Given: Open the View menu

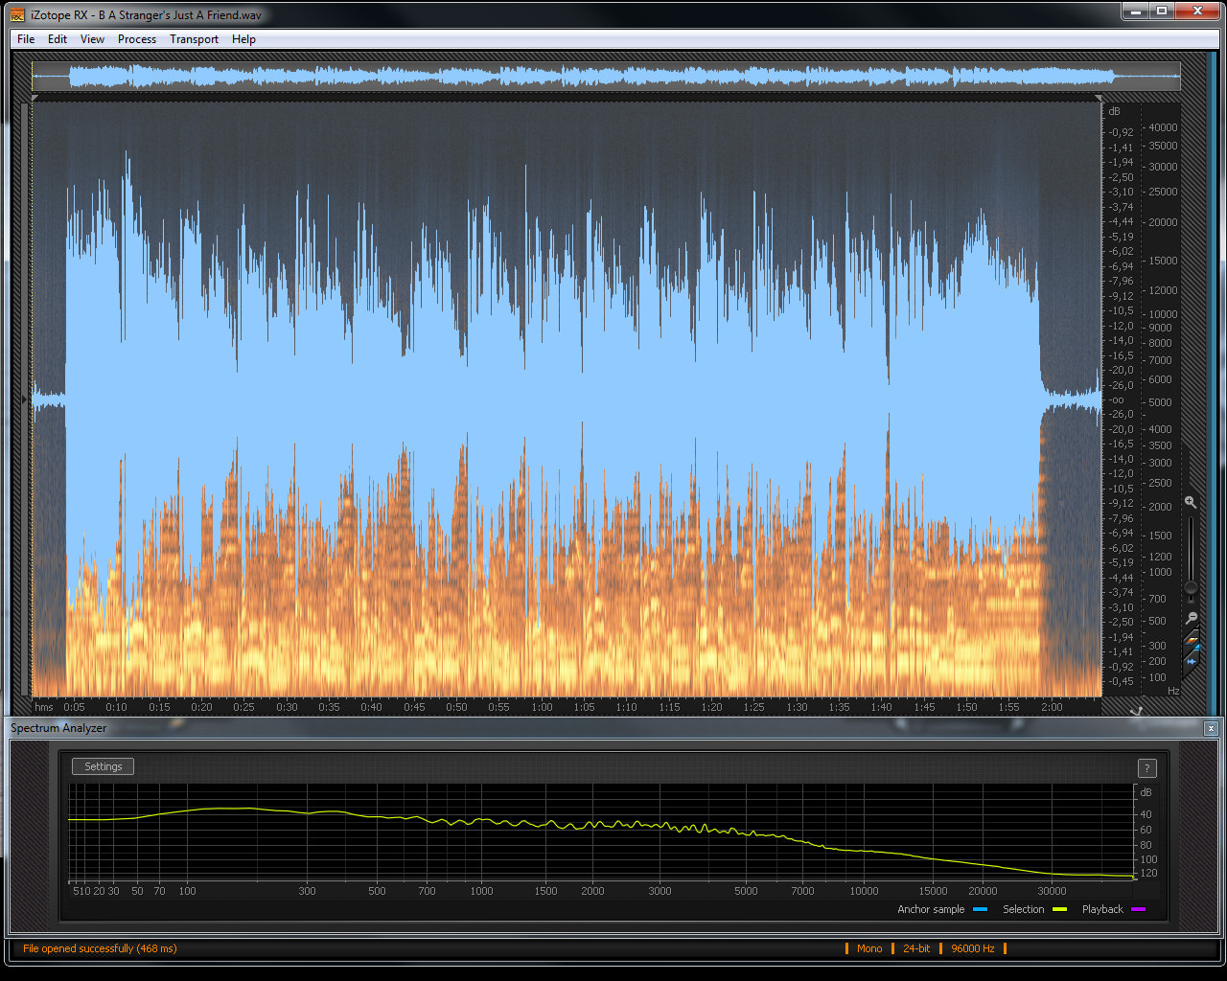Looking at the screenshot, I should click(x=92, y=39).
